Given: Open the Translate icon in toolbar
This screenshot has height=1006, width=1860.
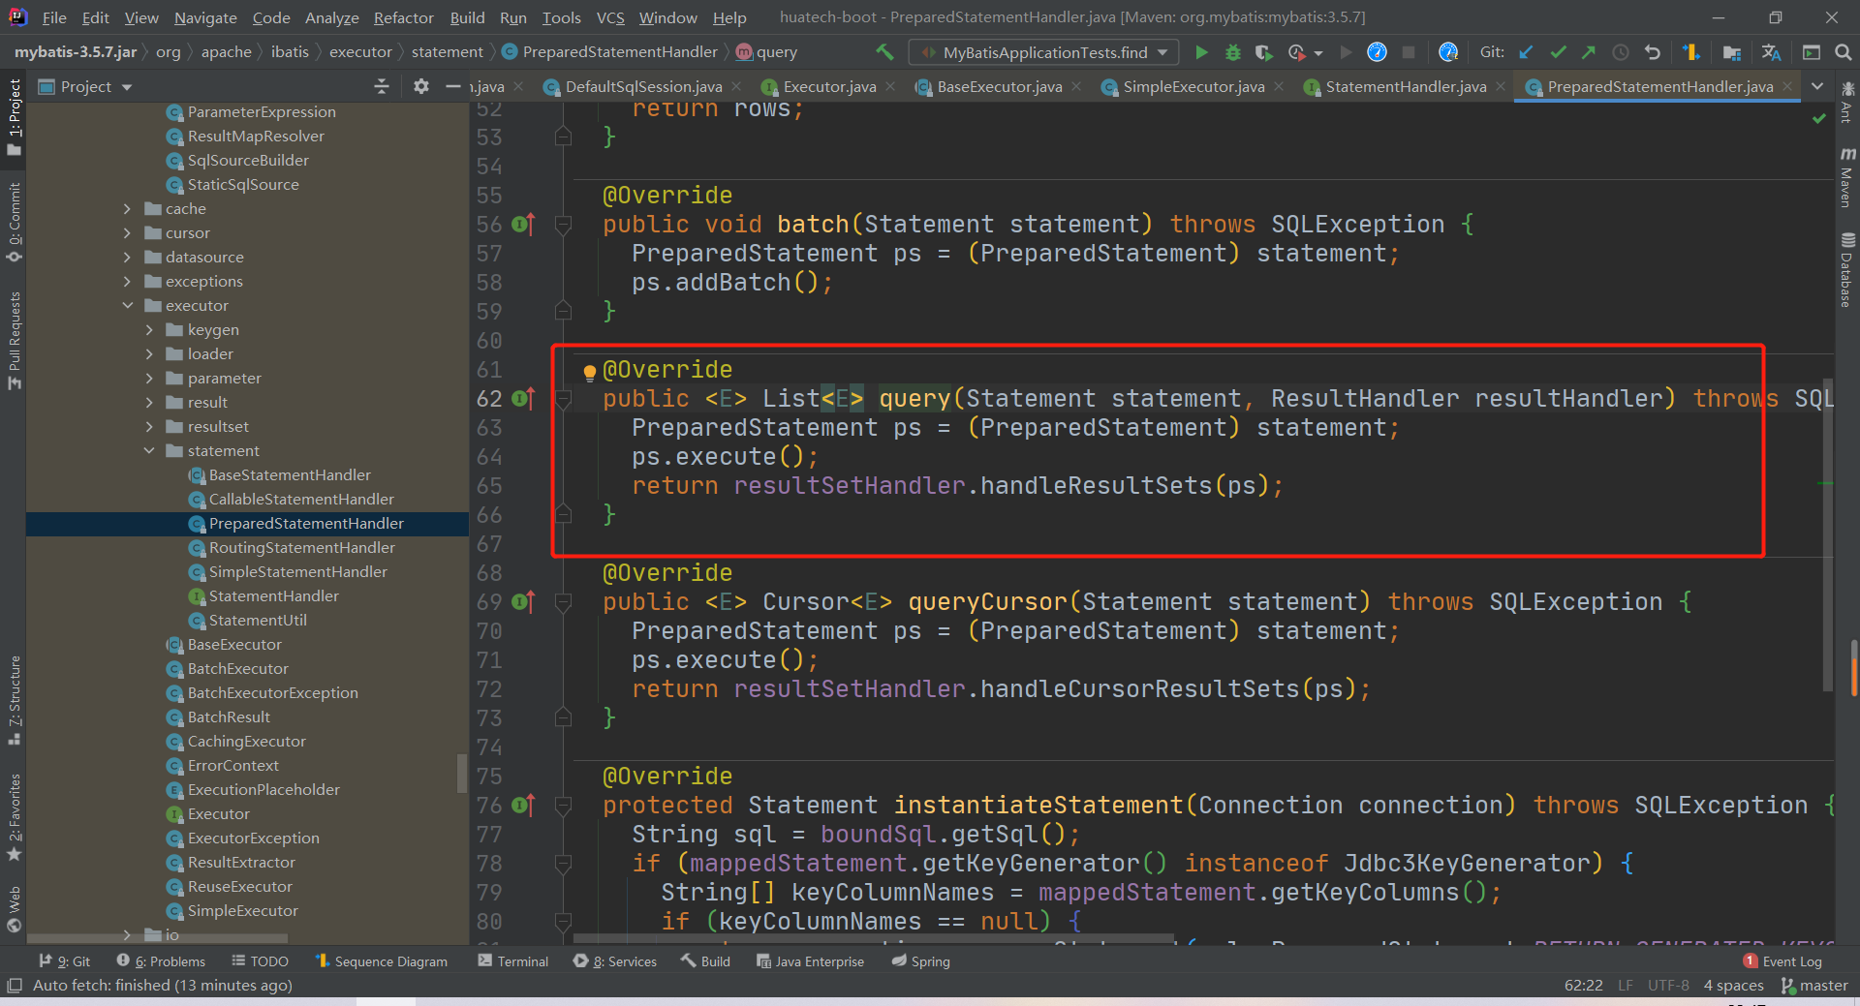Looking at the screenshot, I should click(1772, 52).
